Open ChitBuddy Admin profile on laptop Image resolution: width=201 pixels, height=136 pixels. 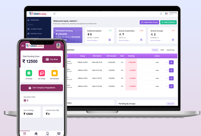pyautogui.click(x=171, y=13)
